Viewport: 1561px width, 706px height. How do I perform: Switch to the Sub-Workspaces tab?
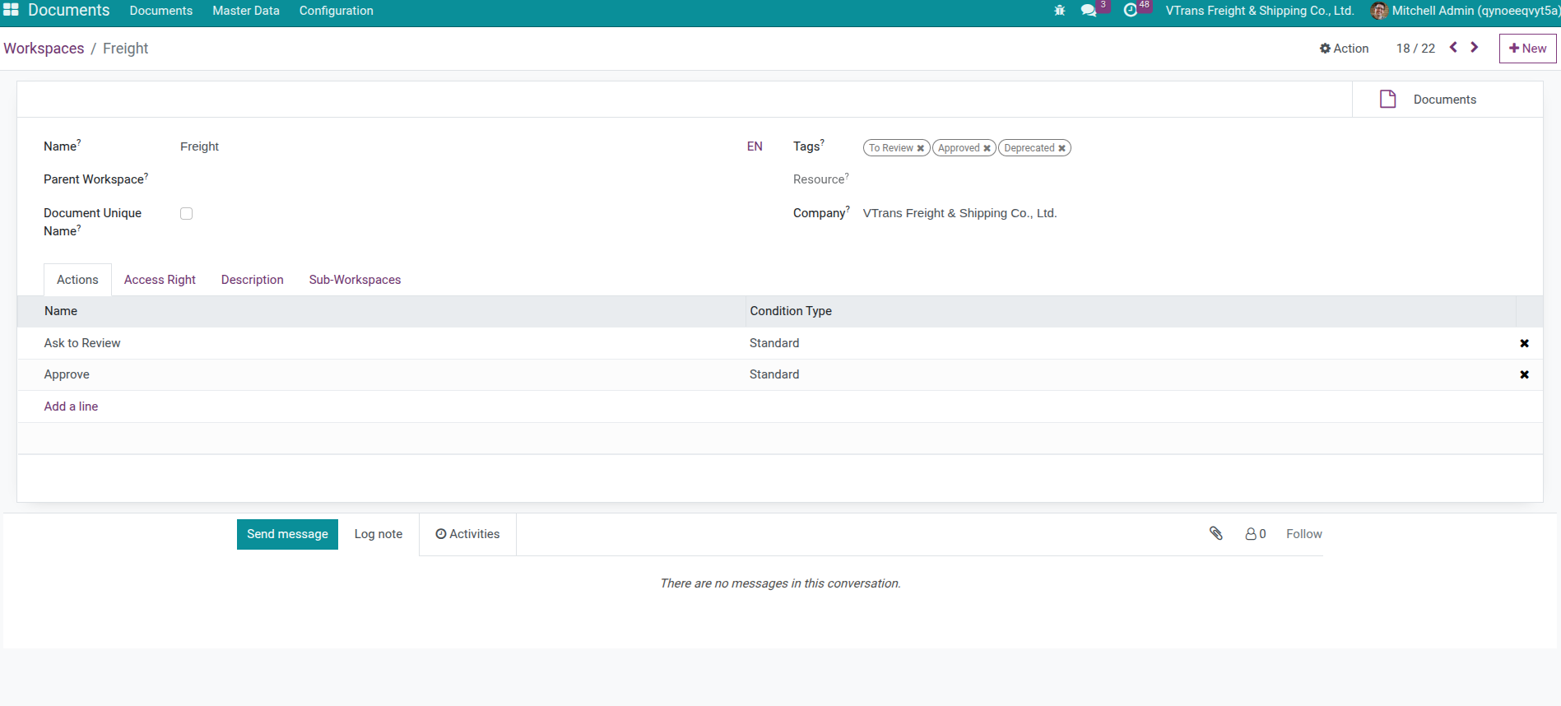click(355, 280)
